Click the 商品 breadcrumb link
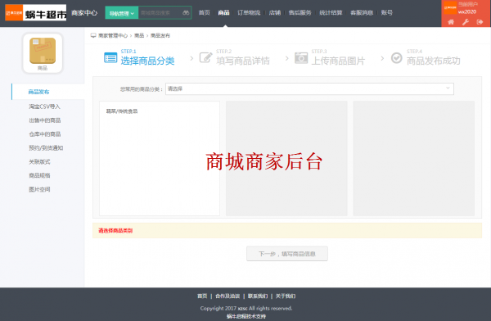Image resolution: width=491 pixels, height=321 pixels. point(139,35)
